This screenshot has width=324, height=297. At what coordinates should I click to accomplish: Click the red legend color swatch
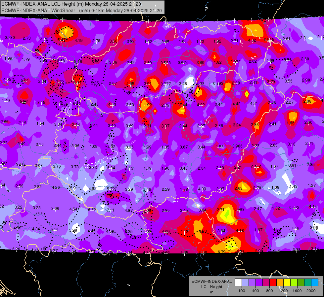click(273, 282)
